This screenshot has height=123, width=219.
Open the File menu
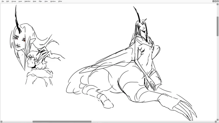coord(3,1)
